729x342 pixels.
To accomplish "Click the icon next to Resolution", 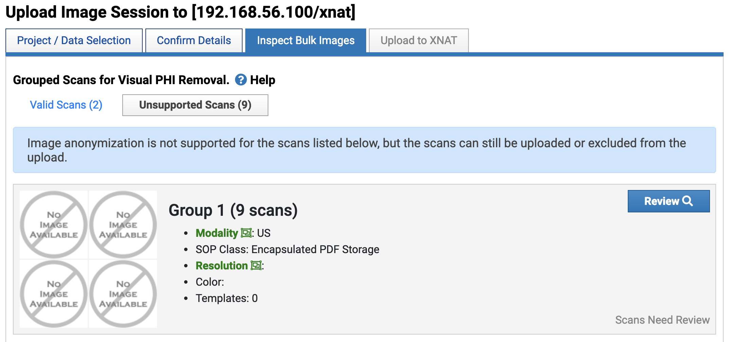I will tap(256, 266).
